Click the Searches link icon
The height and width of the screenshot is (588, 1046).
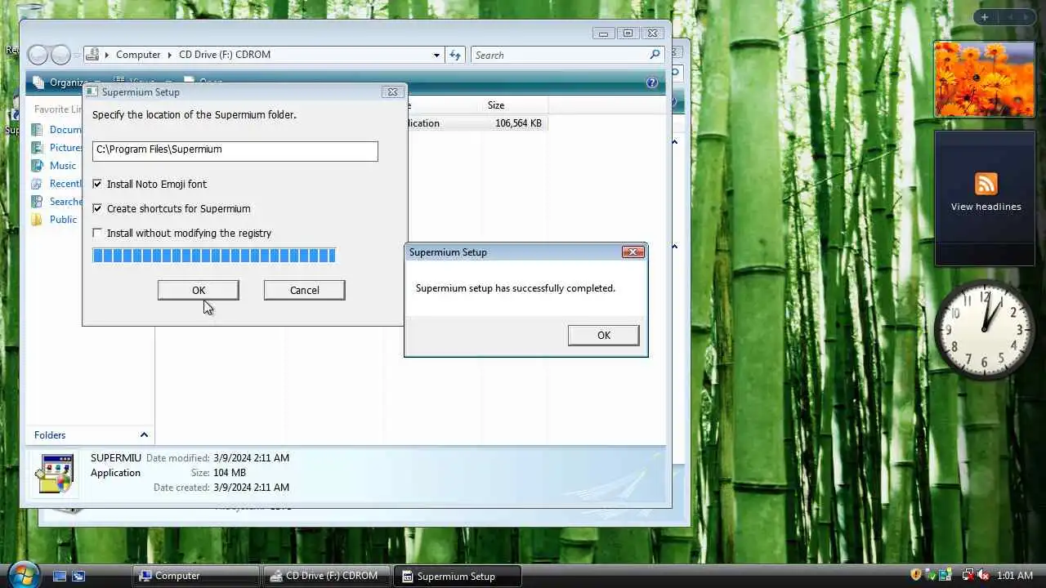[x=37, y=202]
